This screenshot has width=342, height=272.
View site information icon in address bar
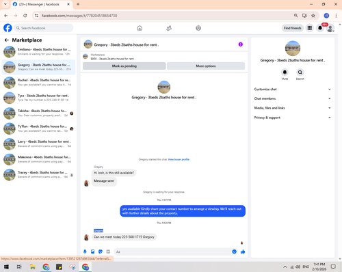click(x=36, y=16)
